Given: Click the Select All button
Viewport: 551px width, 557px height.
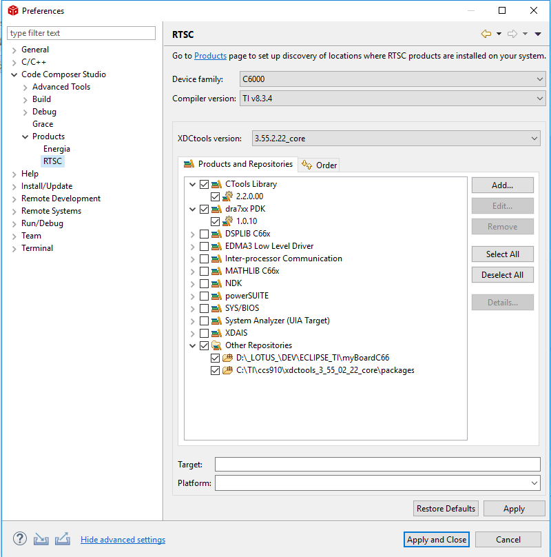Looking at the screenshot, I should tap(502, 254).
